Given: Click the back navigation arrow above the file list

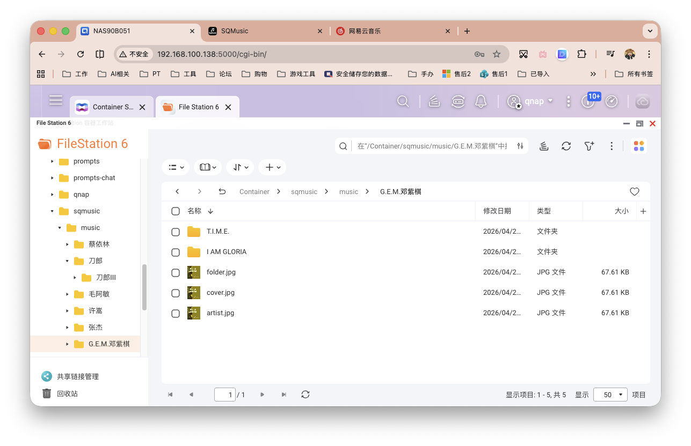Looking at the screenshot, I should (177, 191).
